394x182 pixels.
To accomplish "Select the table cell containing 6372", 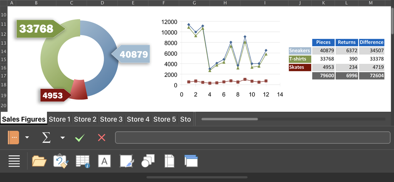I will coord(347,50).
